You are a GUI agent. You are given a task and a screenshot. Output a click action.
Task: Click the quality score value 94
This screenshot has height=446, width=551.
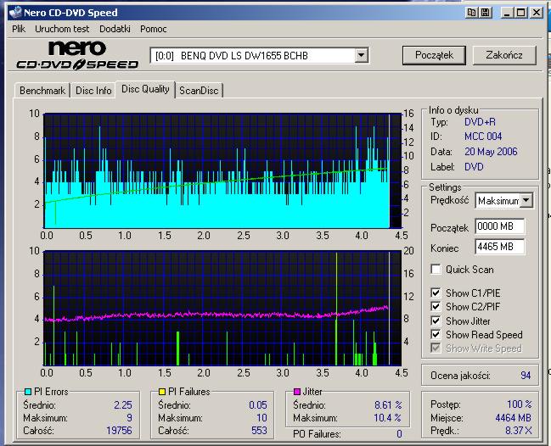coord(526,375)
